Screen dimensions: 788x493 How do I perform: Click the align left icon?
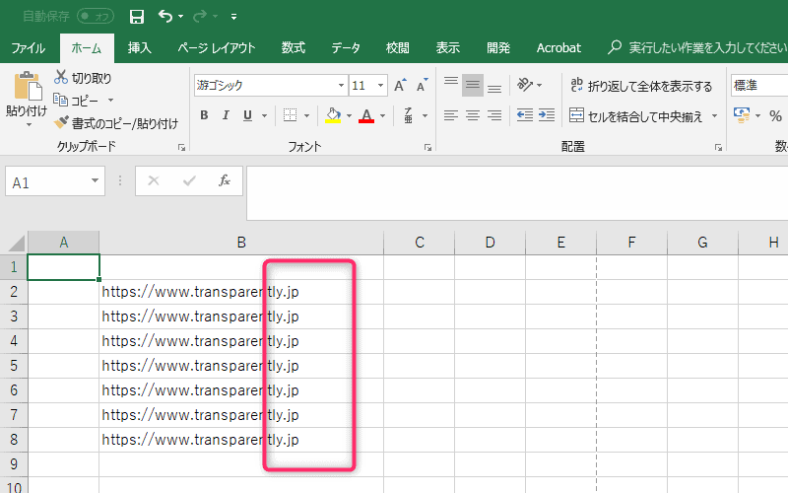[x=451, y=115]
